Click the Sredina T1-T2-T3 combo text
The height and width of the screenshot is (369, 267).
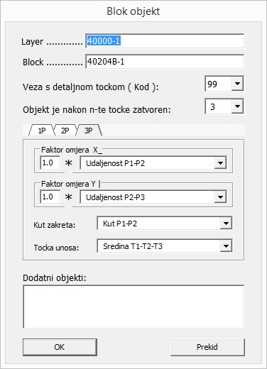click(133, 246)
